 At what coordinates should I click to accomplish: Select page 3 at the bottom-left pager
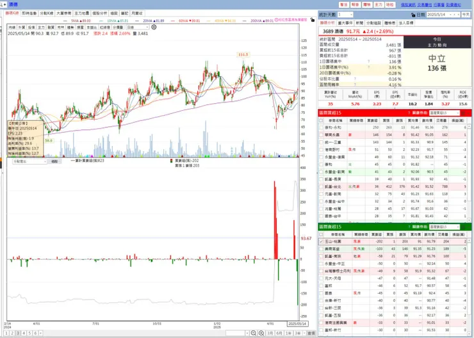[x=18, y=333]
